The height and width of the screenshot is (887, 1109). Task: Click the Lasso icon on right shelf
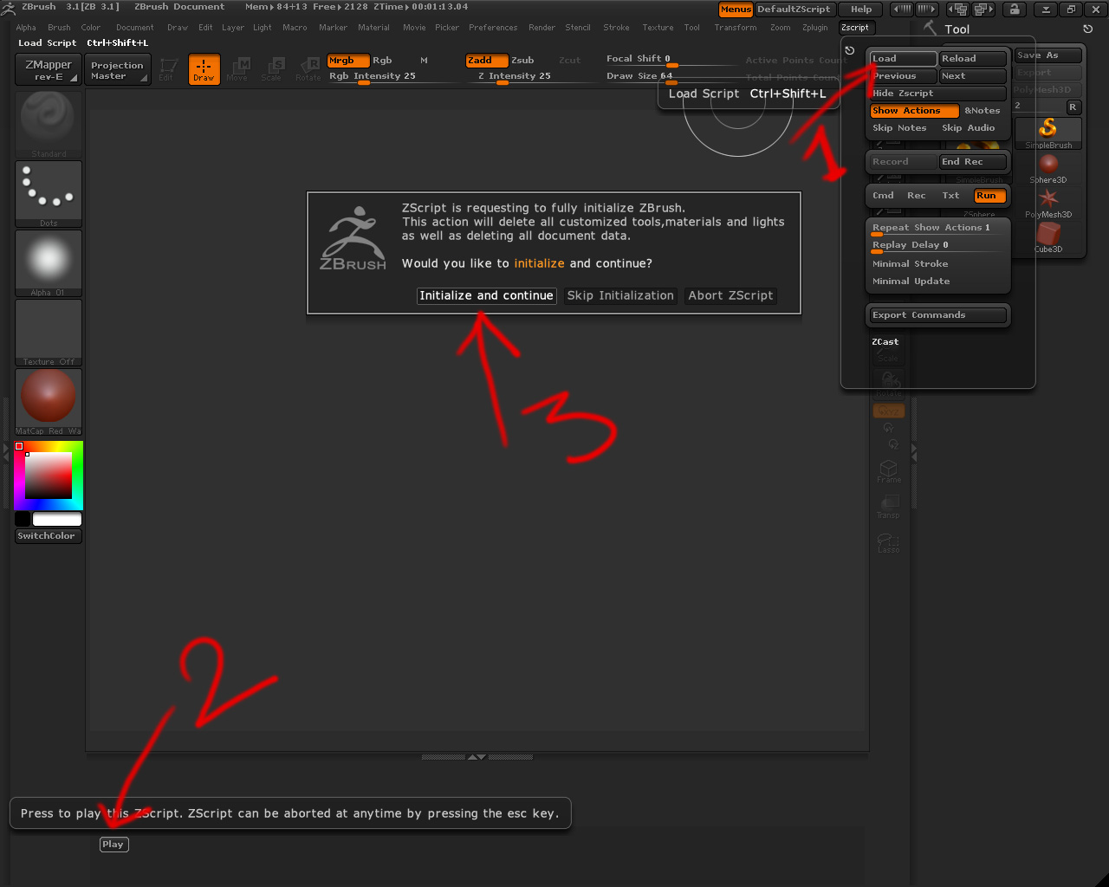(888, 542)
